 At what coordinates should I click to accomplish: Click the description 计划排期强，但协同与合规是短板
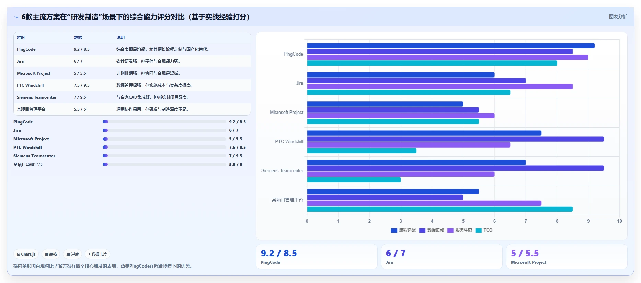(x=148, y=73)
